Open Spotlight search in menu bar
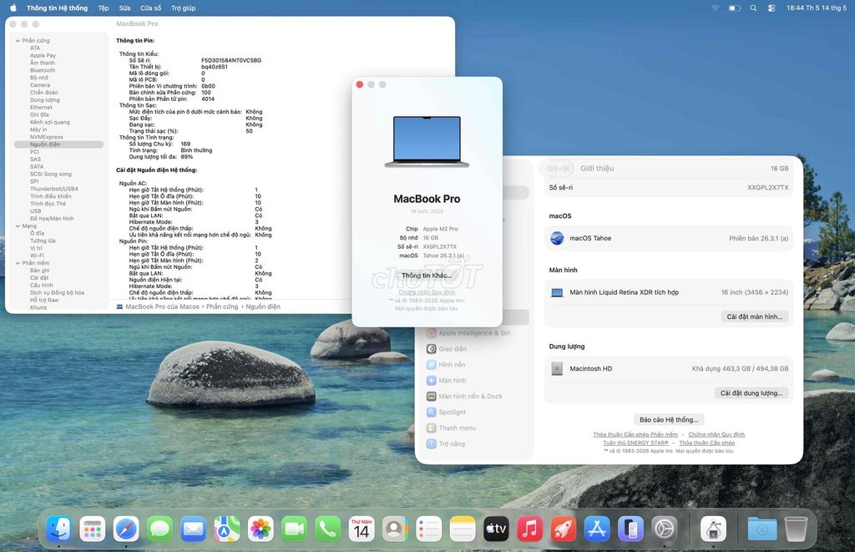855x552 pixels. (753, 8)
